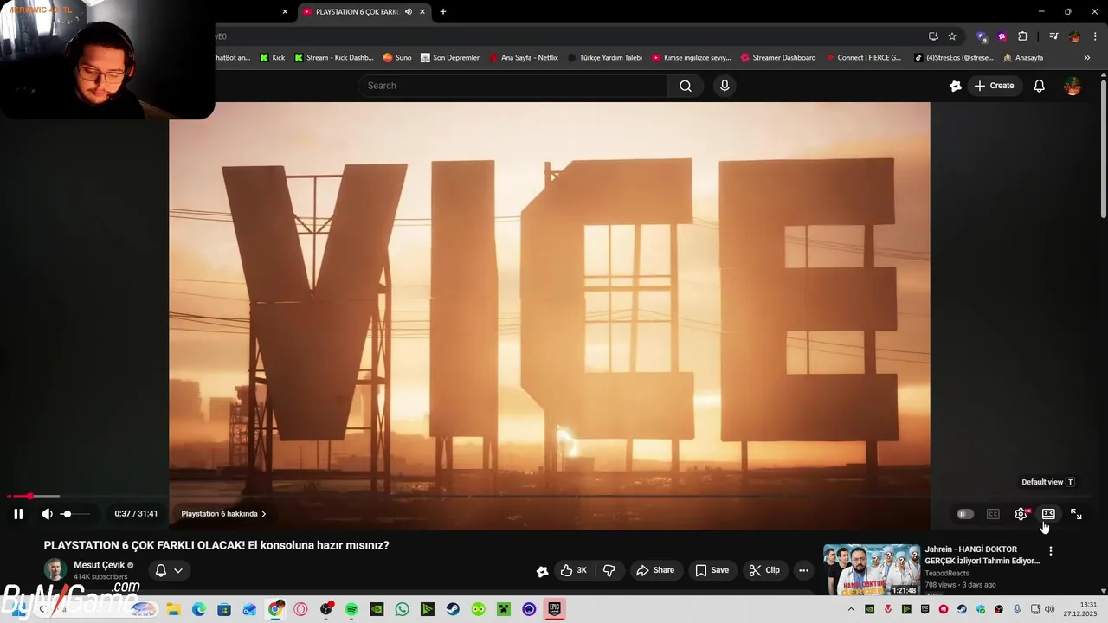This screenshot has height=623, width=1108.
Task: Save the video to a playlist
Action: [x=712, y=570]
